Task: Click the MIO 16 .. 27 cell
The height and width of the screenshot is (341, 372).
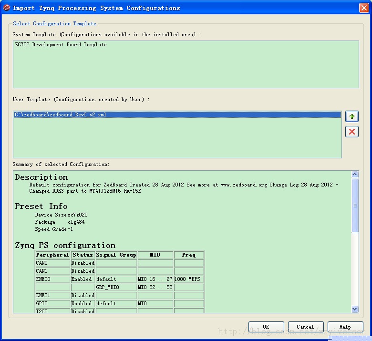Action: coord(155,279)
